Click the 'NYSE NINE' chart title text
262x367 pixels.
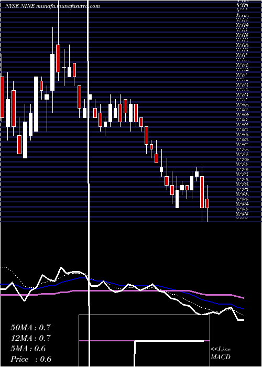click(20, 6)
